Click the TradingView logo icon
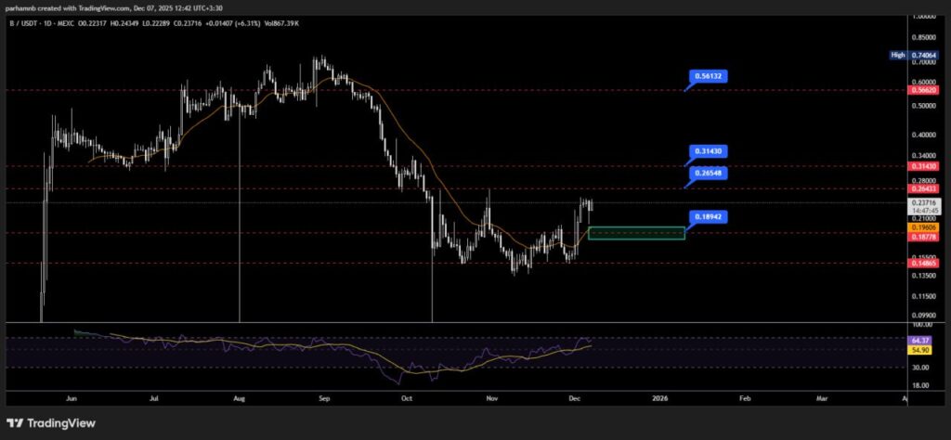 (x=13, y=422)
